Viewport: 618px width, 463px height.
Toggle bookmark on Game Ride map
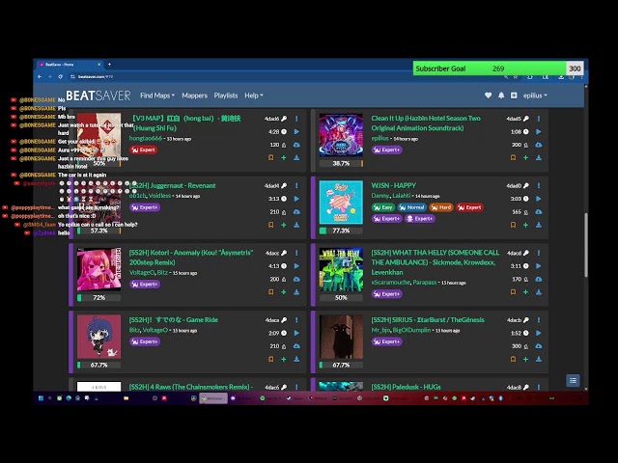[x=270, y=359]
